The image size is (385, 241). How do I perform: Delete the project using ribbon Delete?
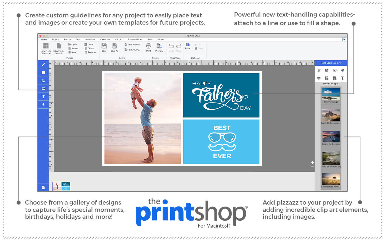pyautogui.click(x=89, y=48)
